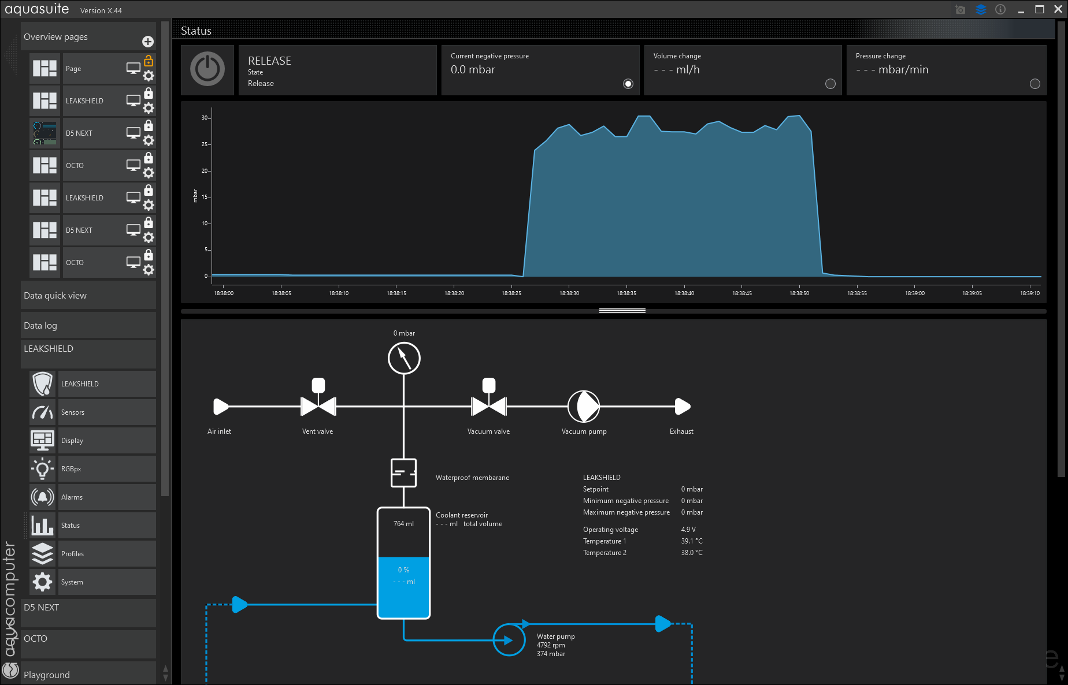
Task: Open the Data log section
Action: tap(88, 325)
